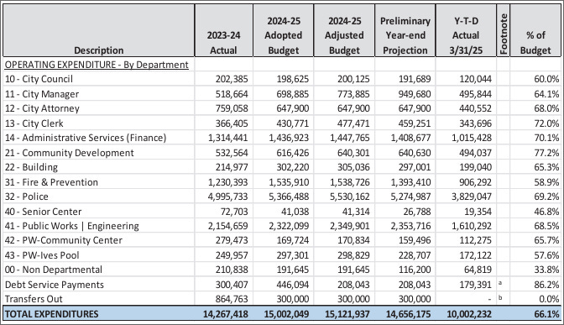Click Community Development percentage 77.2%

click(546, 153)
